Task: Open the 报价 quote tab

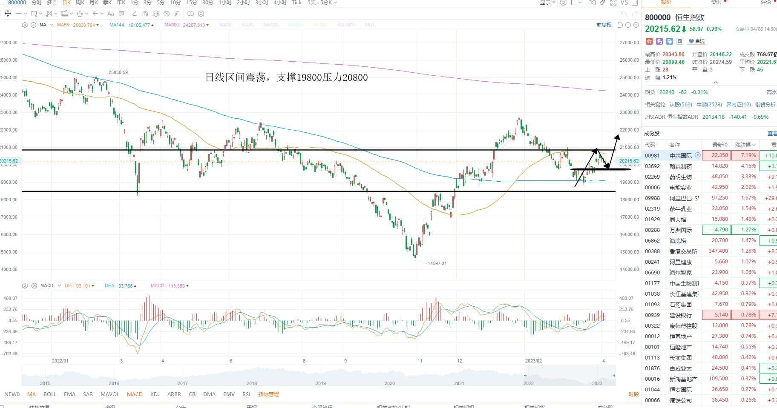Action: pyautogui.click(x=666, y=3)
